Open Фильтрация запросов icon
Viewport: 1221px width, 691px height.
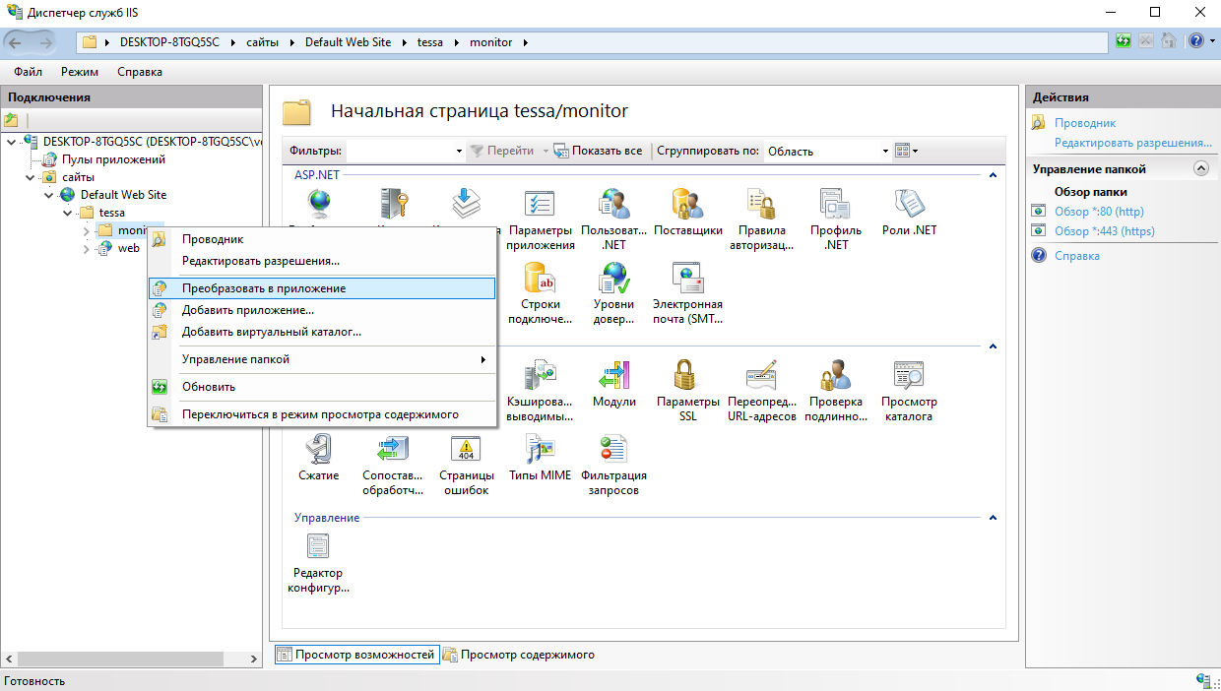(x=613, y=450)
